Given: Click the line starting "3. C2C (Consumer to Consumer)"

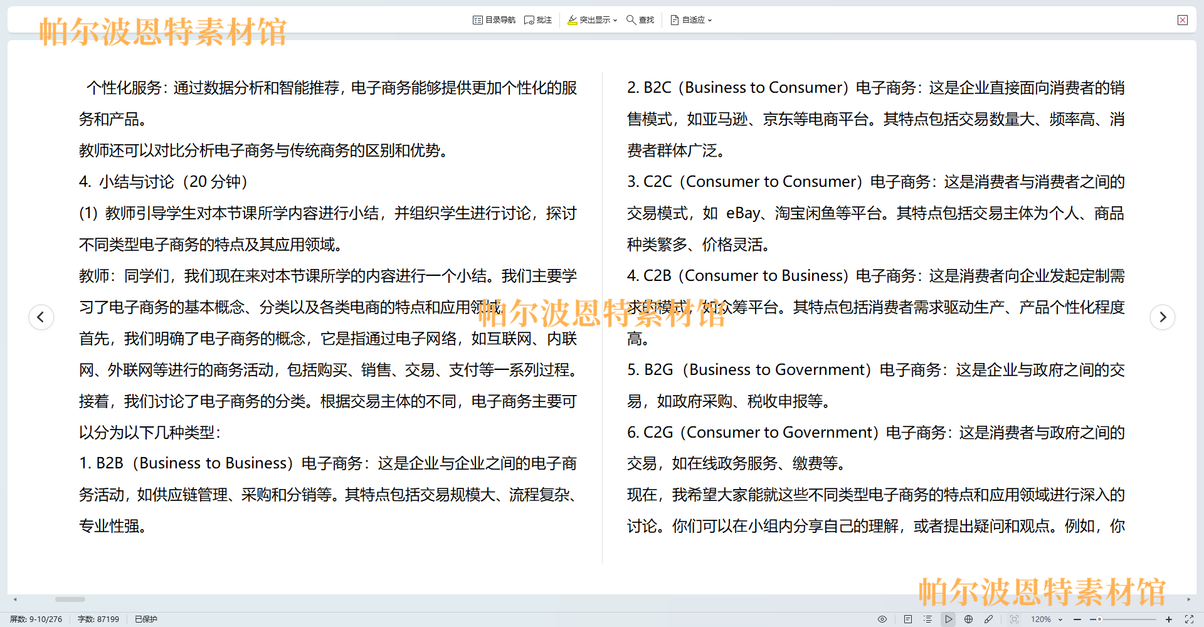Looking at the screenshot, I should (x=876, y=182).
